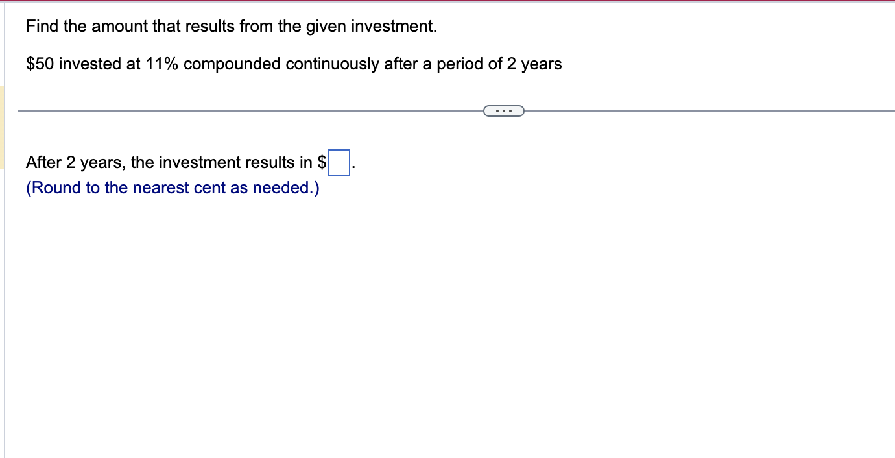Click the answer input box after the dollar sign
This screenshot has height=458, width=895.
(x=339, y=162)
